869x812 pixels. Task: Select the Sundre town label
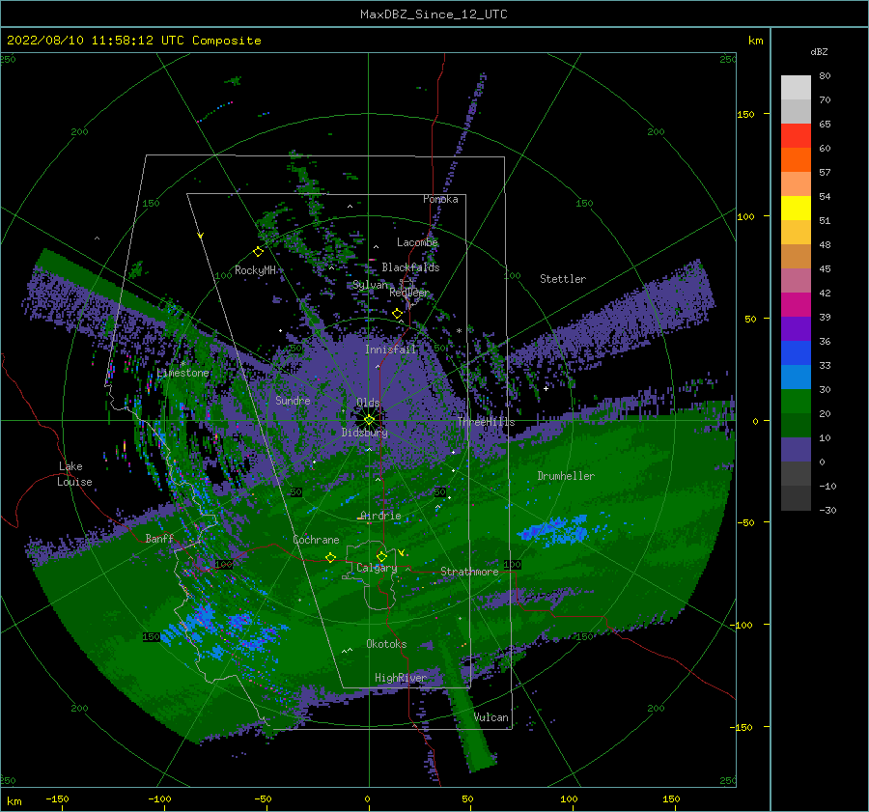(293, 400)
